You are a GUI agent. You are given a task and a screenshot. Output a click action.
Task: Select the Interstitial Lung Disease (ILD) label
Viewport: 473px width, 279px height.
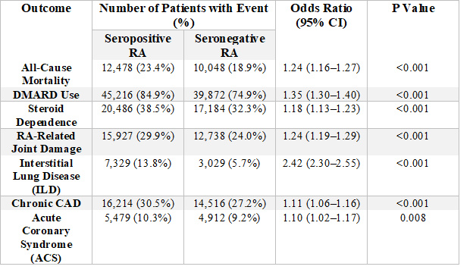[46, 176]
